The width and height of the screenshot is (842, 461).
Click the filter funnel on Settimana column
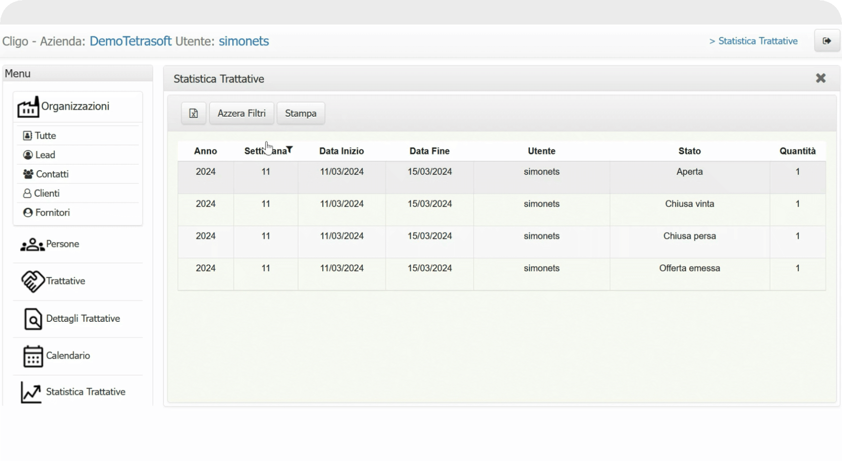[x=290, y=149]
